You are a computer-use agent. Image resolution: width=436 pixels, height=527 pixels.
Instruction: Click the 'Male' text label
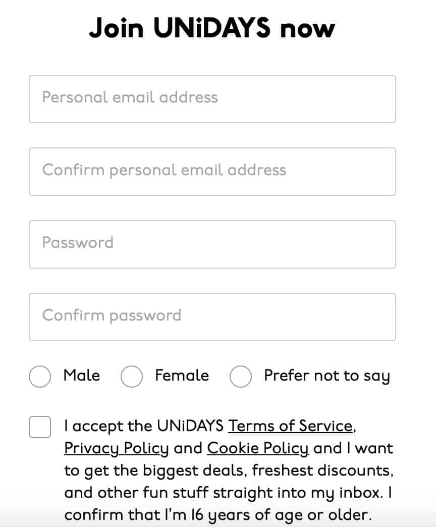point(82,376)
